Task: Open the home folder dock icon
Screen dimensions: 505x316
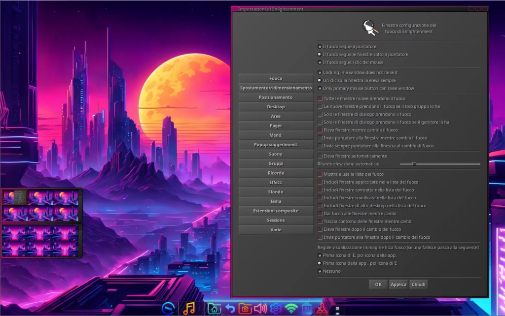Action: click(x=214, y=309)
